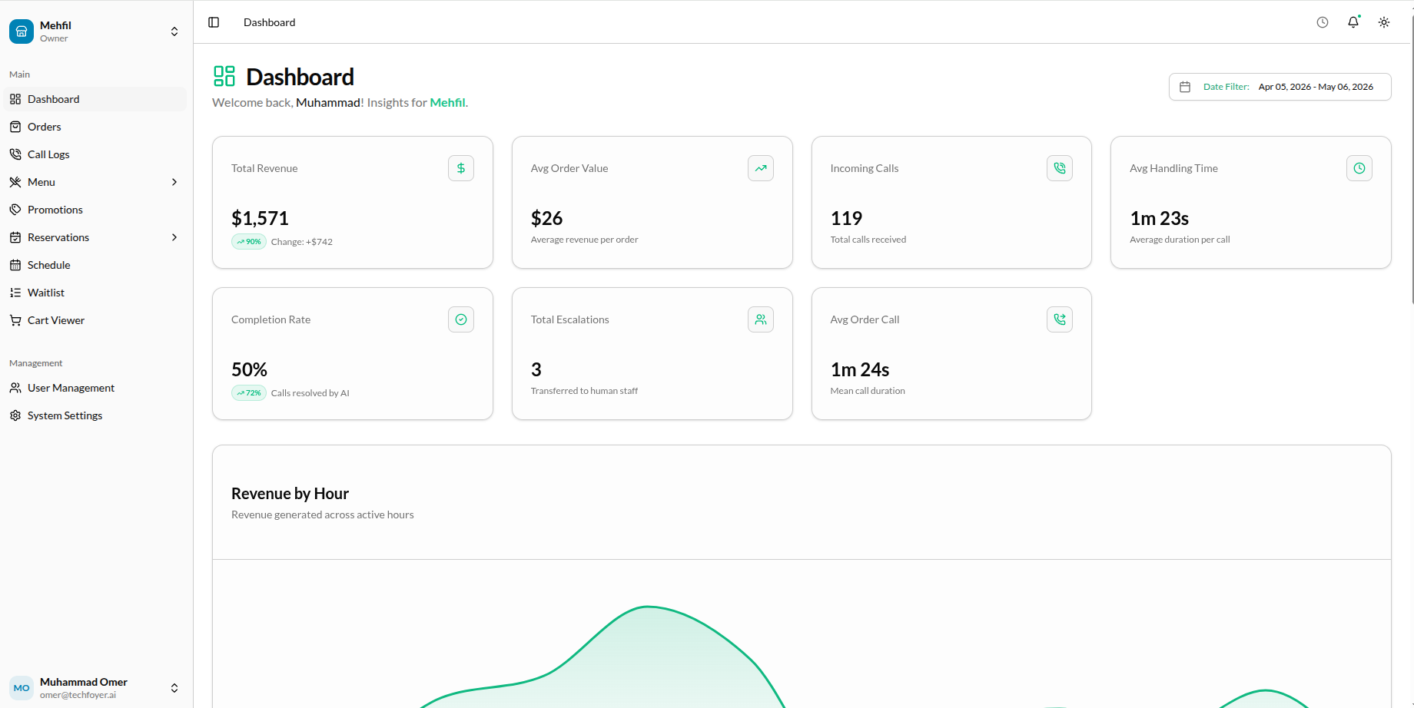
Task: Expand the Mehfil Owner workspace switcher
Action: (96, 31)
